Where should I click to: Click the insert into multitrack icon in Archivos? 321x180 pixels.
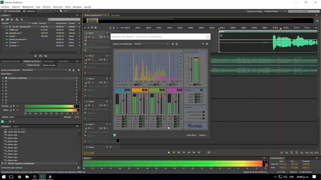(17, 19)
